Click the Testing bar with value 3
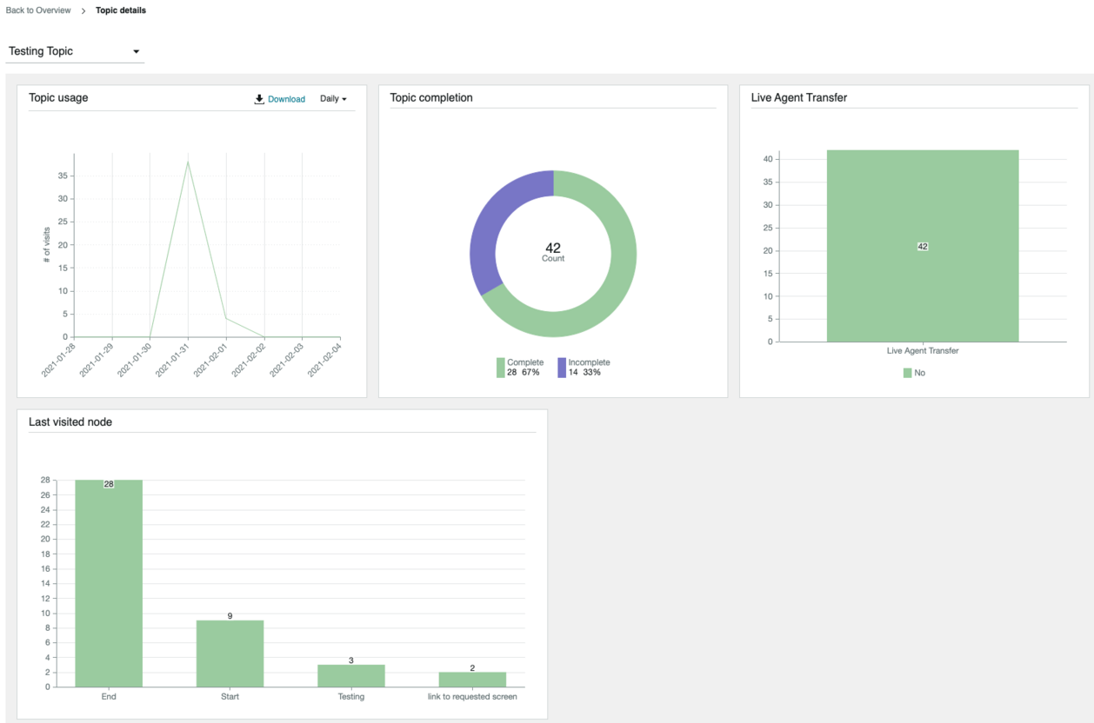Screen dimensions: 1094x723 tap(351, 675)
